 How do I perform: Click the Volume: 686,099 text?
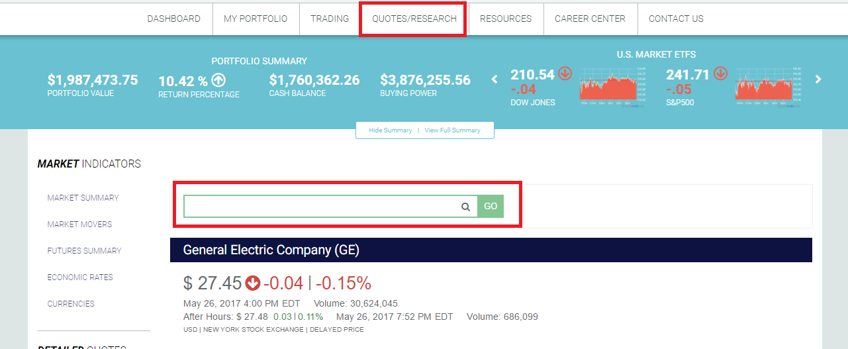[x=502, y=317]
